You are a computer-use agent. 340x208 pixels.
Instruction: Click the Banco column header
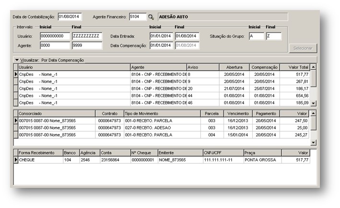[71, 153]
